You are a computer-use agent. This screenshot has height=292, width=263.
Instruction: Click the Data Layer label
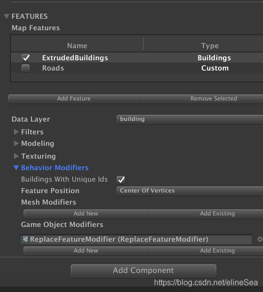31,119
